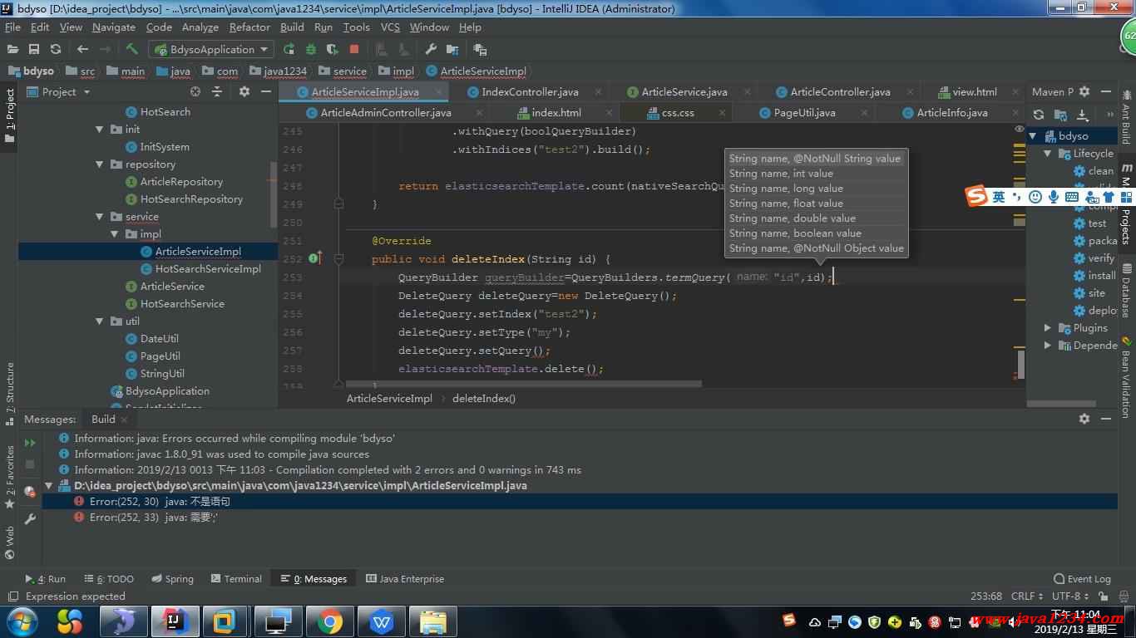Collapse the repository folder
This screenshot has width=1136, height=638.
tap(100, 164)
